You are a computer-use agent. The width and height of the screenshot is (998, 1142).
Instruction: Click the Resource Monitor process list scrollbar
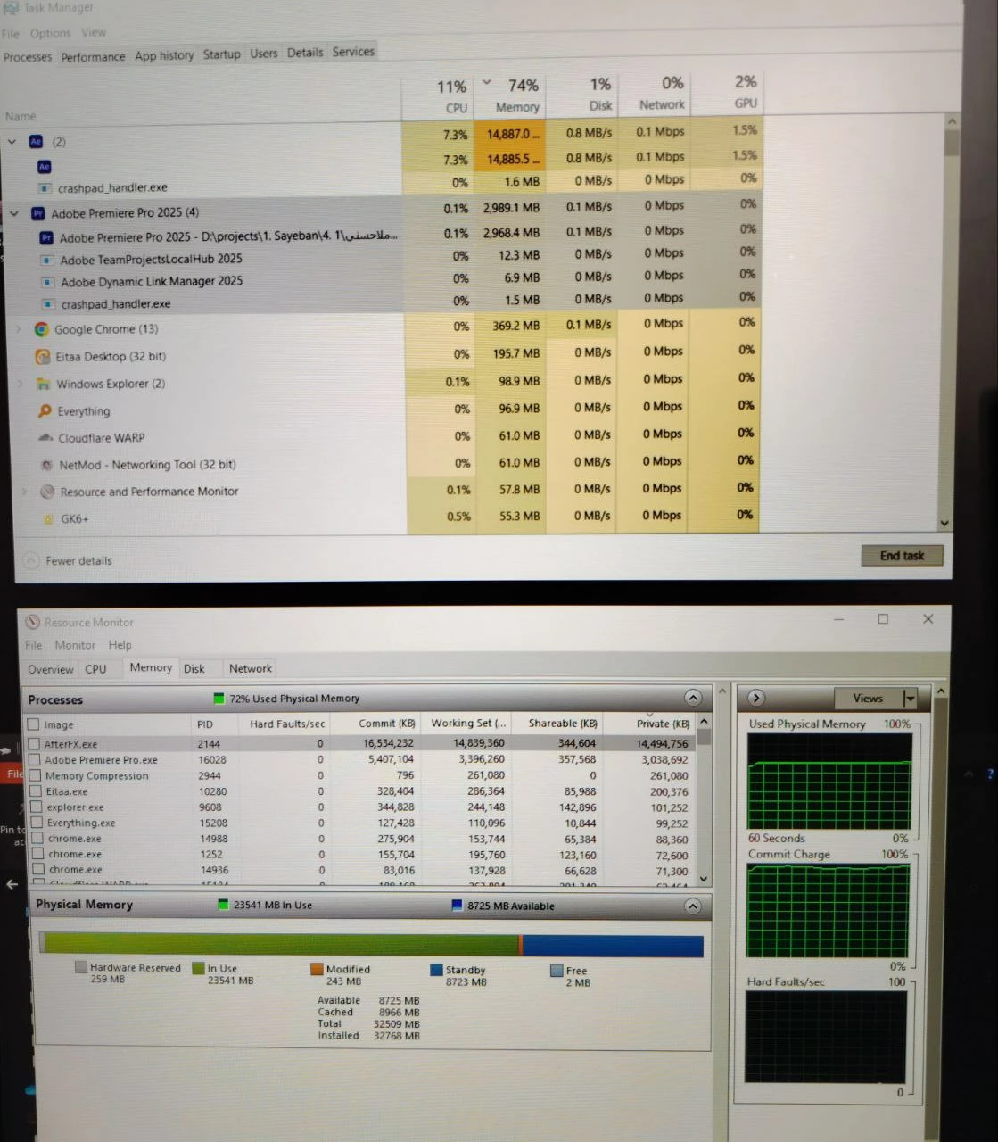coord(704,800)
